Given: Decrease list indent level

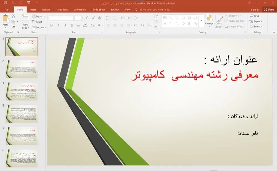Looking at the screenshot, I should (123, 18).
